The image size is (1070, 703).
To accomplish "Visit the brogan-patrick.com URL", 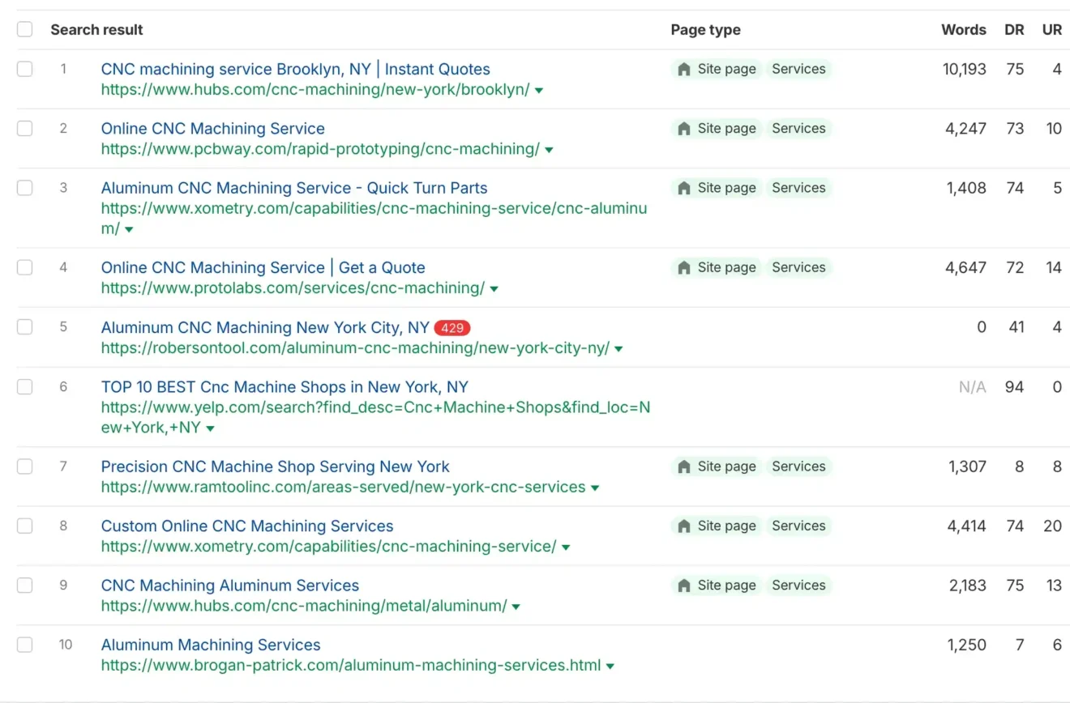I will point(351,666).
